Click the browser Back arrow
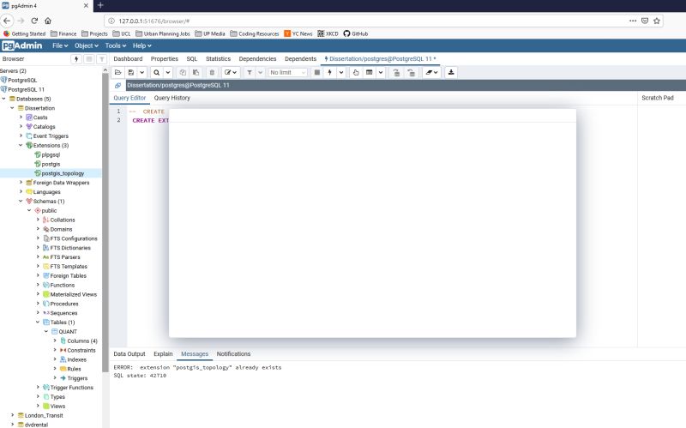686x428 pixels. pos(7,21)
